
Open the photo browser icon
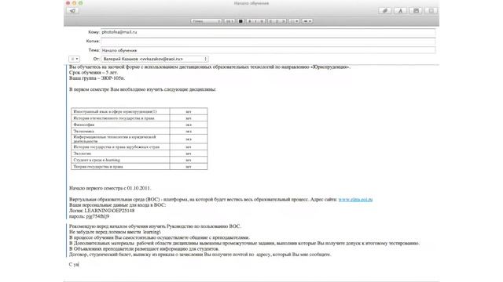tap(416, 10)
